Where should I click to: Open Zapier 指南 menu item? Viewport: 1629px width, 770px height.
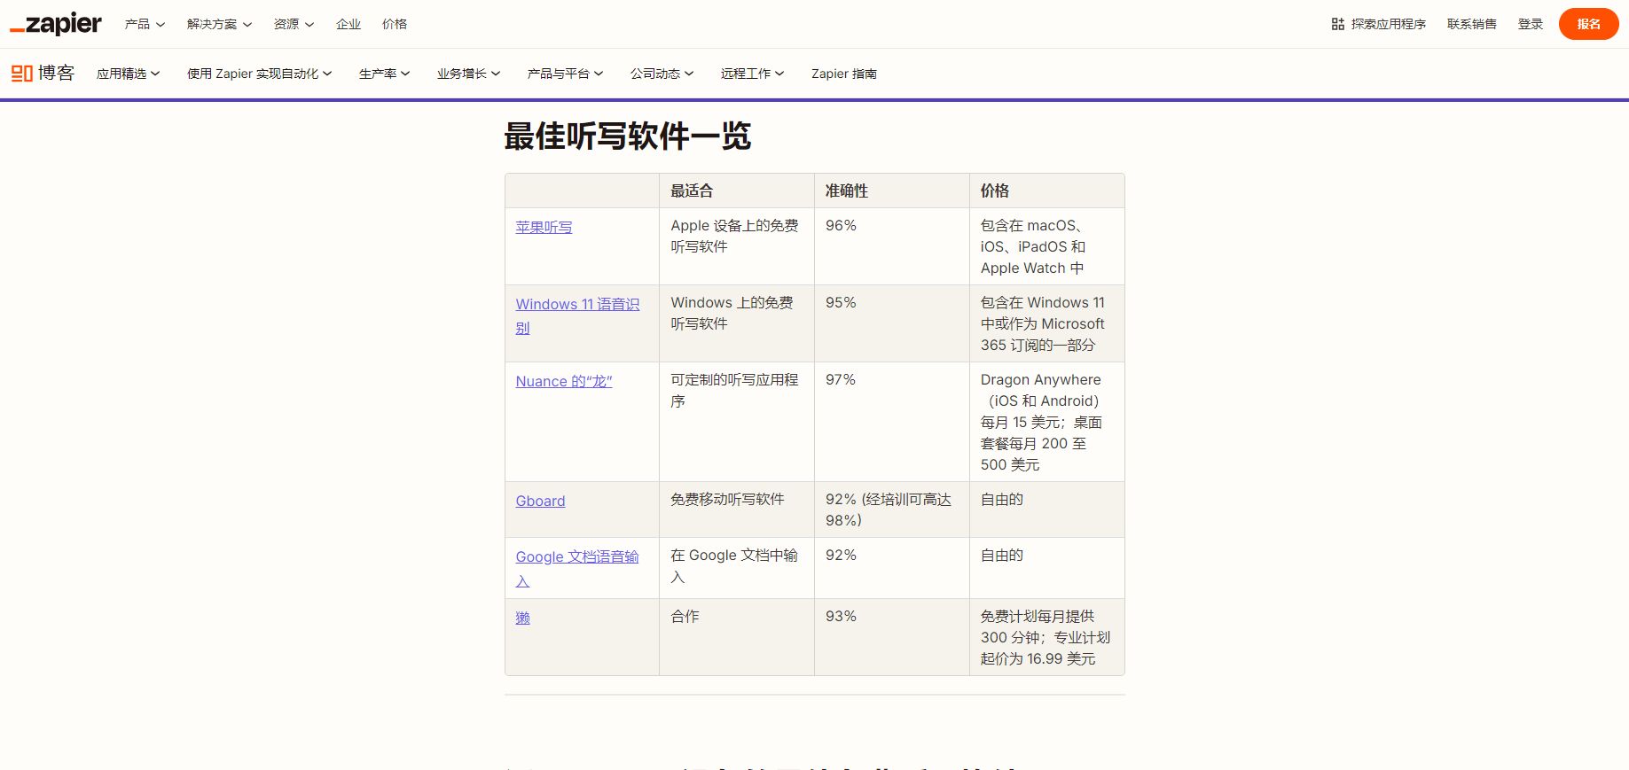click(843, 74)
